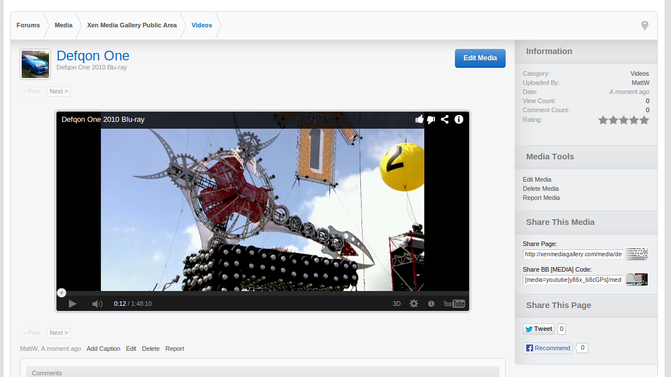671x377 pixels.
Task: Click Report link under video
Action: pyautogui.click(x=174, y=349)
